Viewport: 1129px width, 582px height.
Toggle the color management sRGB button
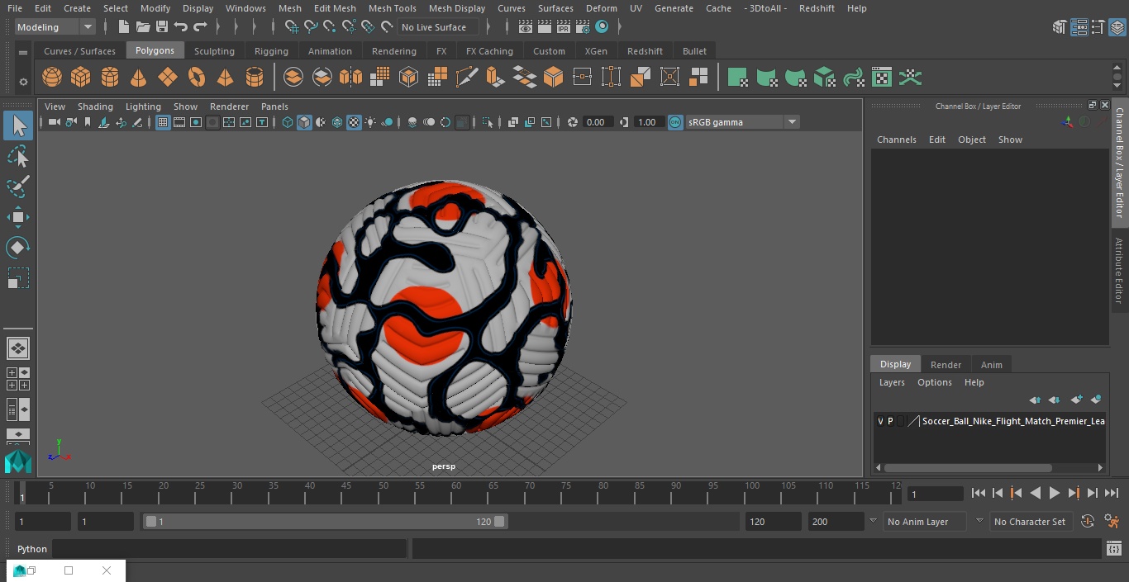tap(675, 122)
